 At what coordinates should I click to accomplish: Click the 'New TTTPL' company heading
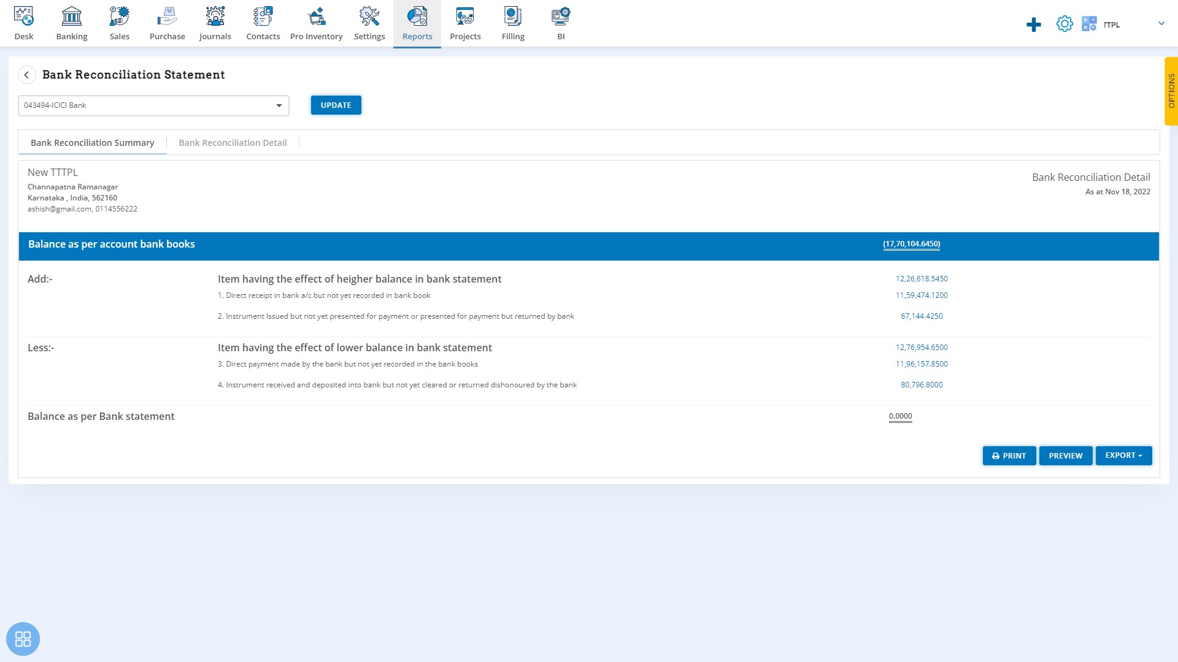pyautogui.click(x=53, y=173)
